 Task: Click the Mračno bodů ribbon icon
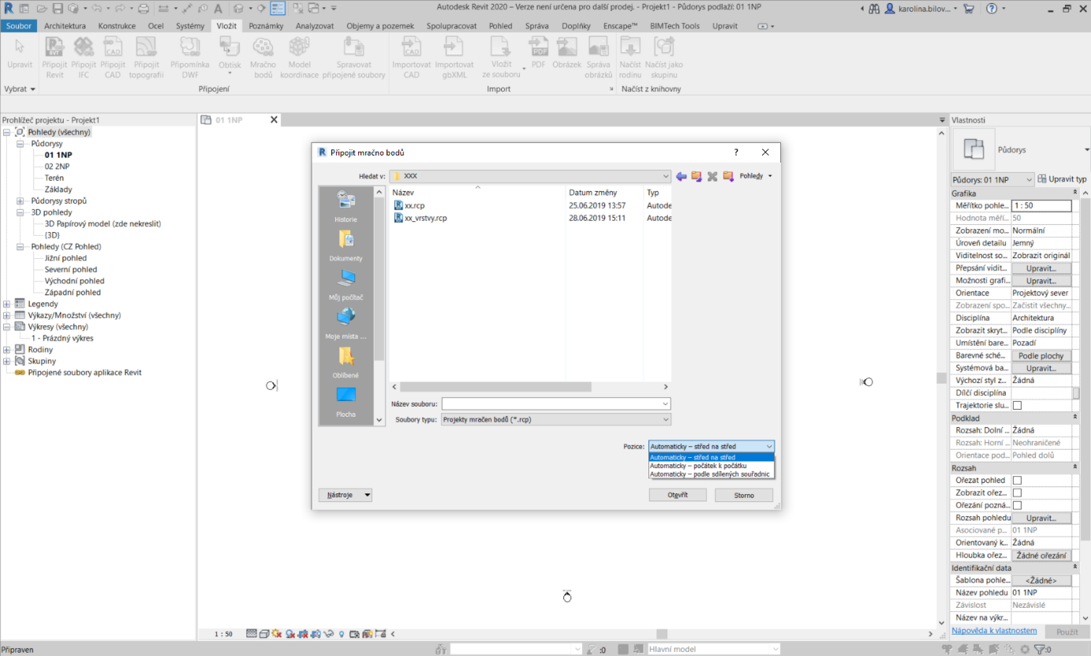[263, 58]
